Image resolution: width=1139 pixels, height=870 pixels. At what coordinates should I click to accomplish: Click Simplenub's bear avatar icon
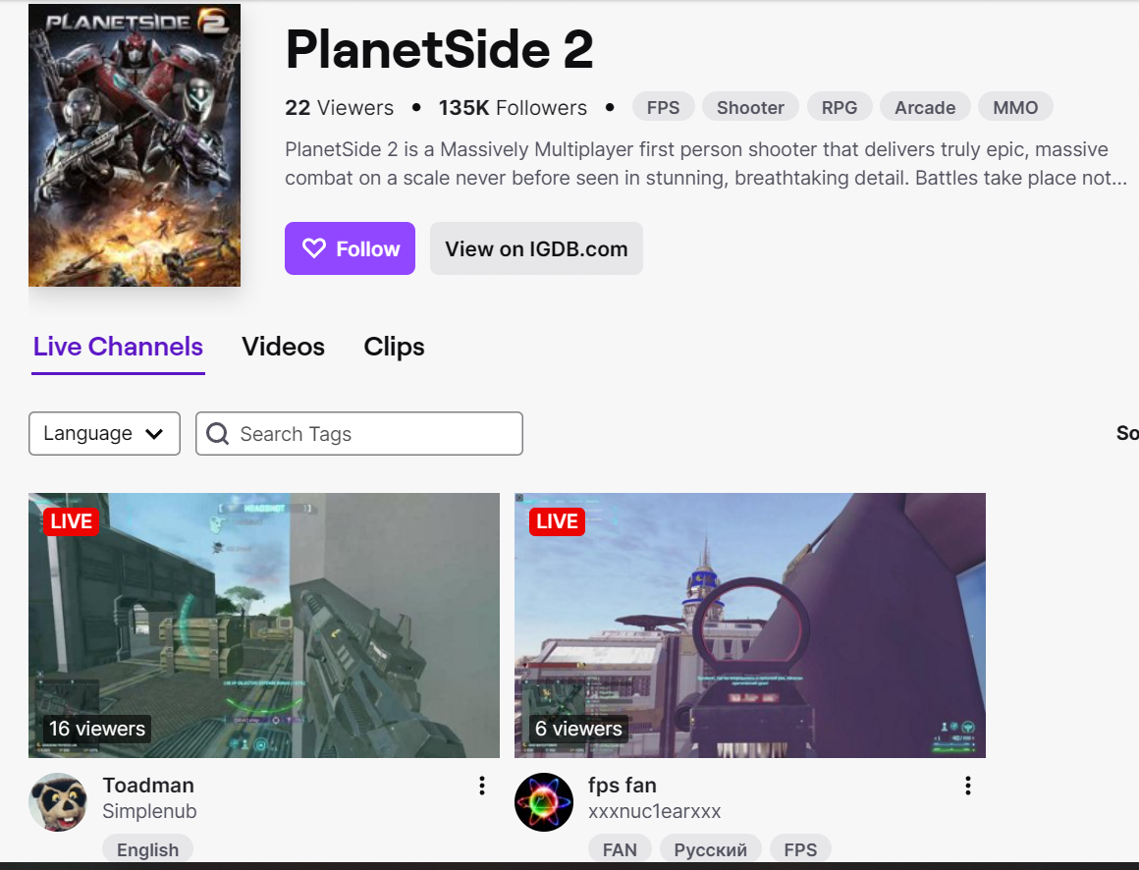[58, 801]
